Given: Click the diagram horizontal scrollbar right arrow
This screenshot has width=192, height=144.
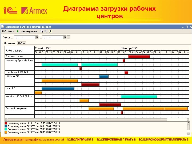Looking at the screenshot, I should coord(188,119).
